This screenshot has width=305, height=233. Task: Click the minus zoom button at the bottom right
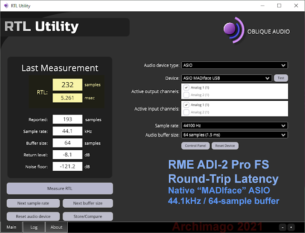click(283, 227)
